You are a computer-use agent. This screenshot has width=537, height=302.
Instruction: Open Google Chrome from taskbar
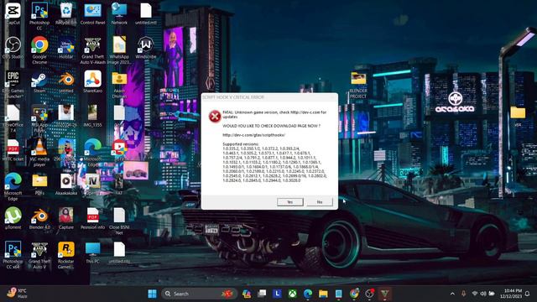pos(354,294)
